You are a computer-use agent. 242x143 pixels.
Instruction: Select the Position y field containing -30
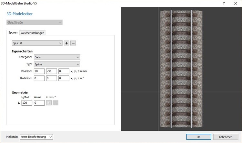pyautogui.click(x=52, y=71)
